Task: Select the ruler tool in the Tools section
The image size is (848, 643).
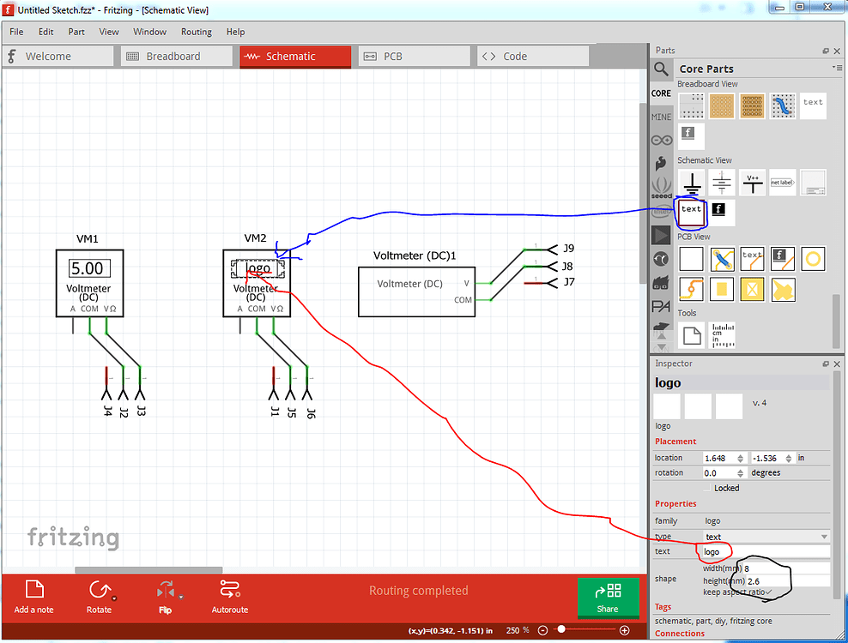Action: pos(721,335)
